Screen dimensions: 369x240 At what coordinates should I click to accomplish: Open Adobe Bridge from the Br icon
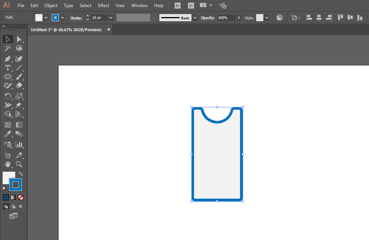[178, 6]
